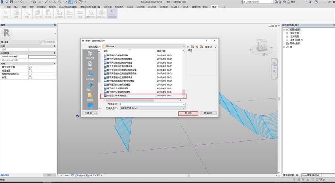
Task: Click the Save icon in the quick access toolbar
Action: (11, 2)
